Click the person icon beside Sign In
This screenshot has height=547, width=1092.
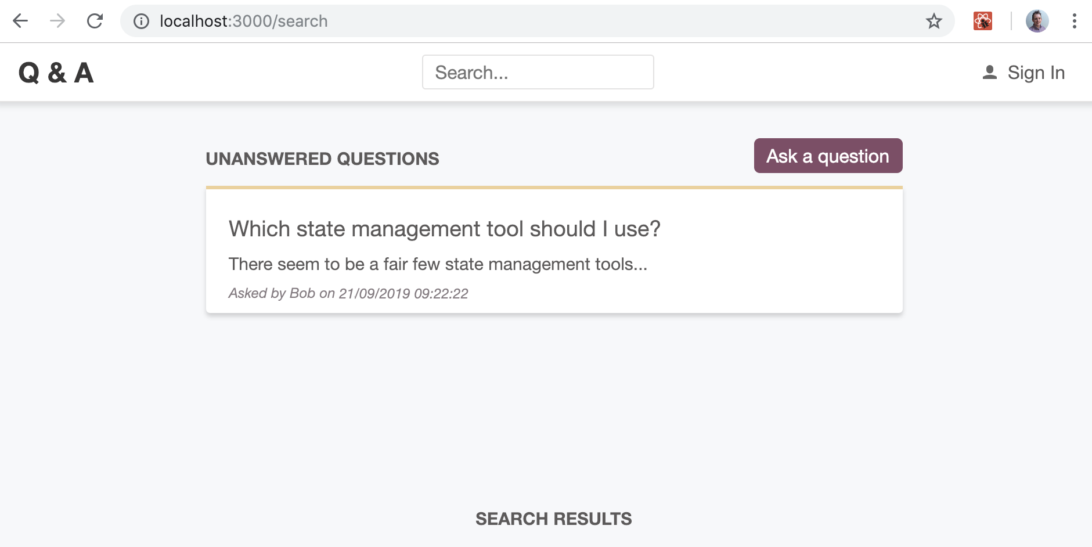pos(989,73)
